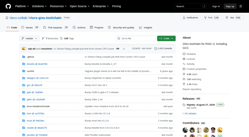Click the watching eye icon
This screenshot has width=249, height=137.
click(184, 79)
